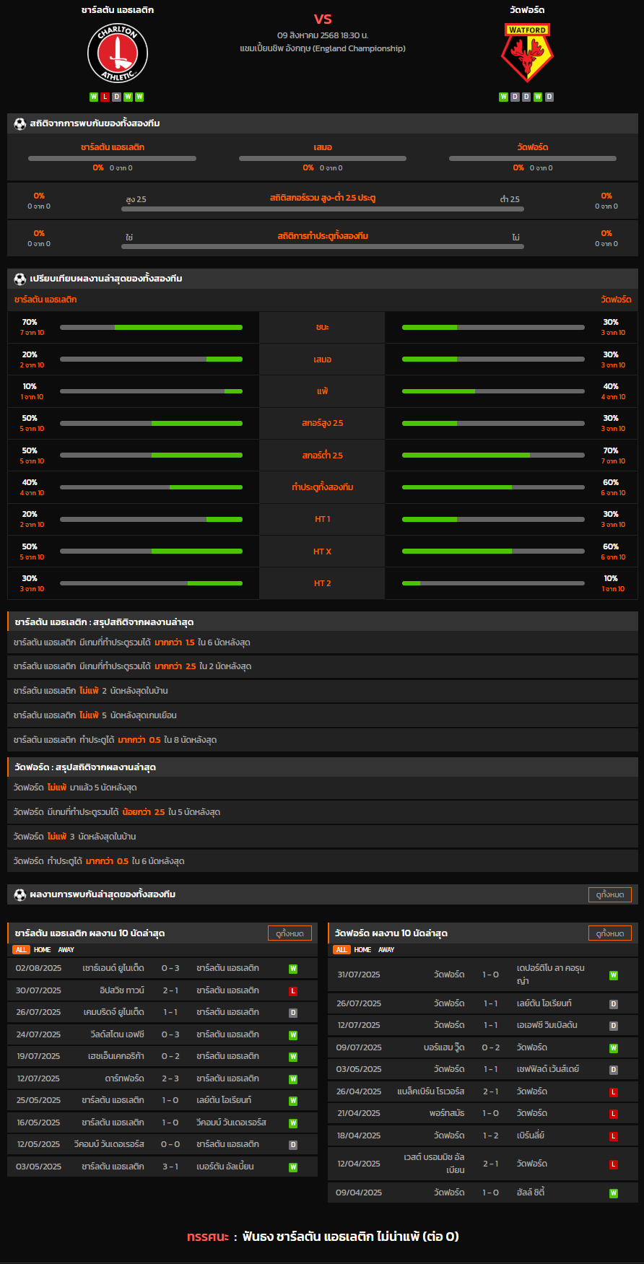644x1264 pixels.
Task: Click the W badge on Charlton's 03/05/2025 match
Action: (x=293, y=1167)
